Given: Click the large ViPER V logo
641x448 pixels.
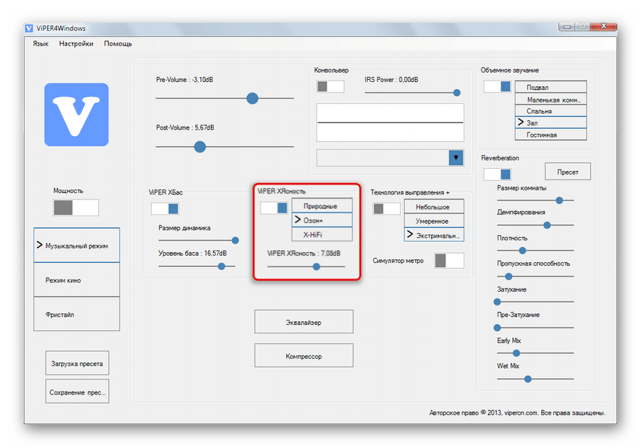Looking at the screenshot, I should [x=76, y=115].
